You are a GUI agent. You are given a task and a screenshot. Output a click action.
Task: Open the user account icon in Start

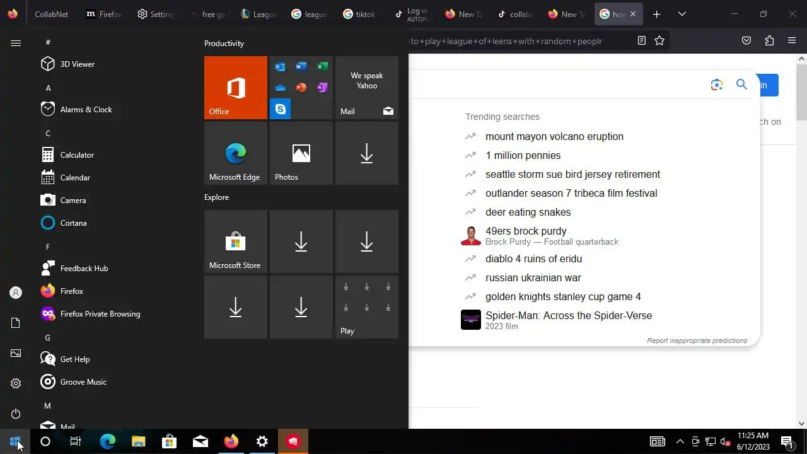(x=16, y=293)
